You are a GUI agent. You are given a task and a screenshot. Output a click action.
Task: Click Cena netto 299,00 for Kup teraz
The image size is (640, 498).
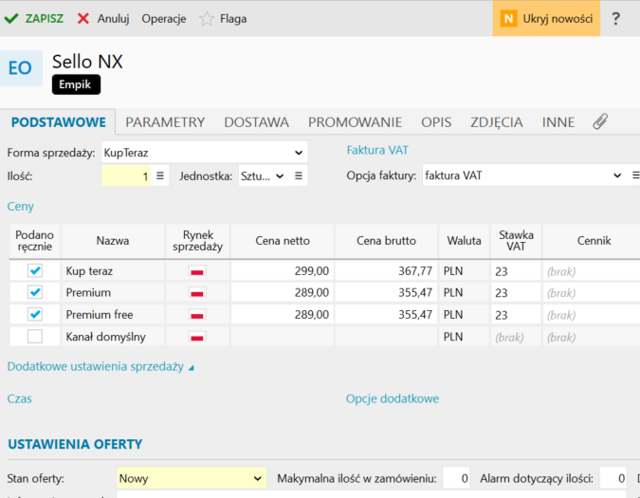point(283,271)
